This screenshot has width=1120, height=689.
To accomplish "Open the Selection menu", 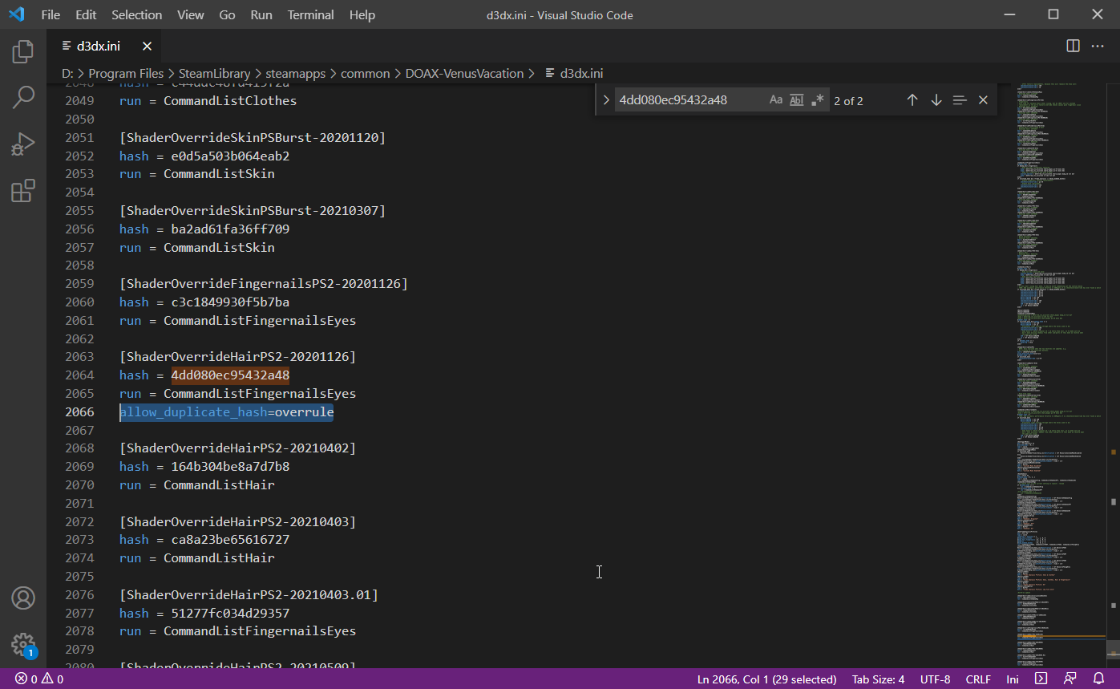I will 136,14.
